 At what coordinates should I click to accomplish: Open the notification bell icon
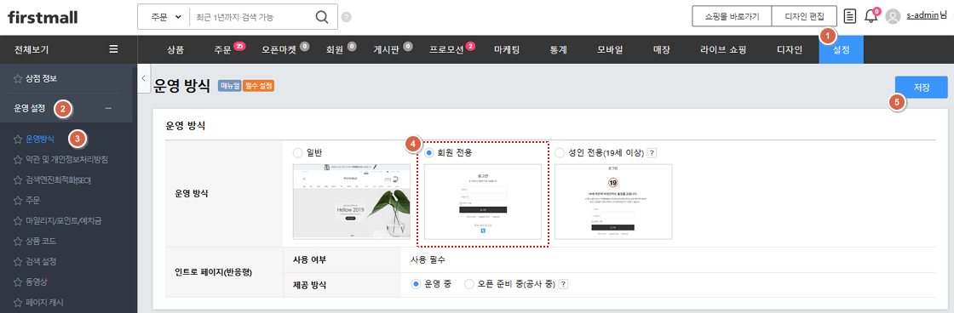tap(871, 16)
